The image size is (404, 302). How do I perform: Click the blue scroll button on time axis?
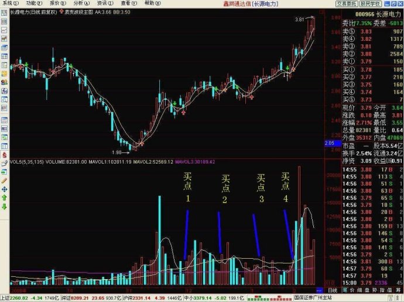[x=320, y=290]
